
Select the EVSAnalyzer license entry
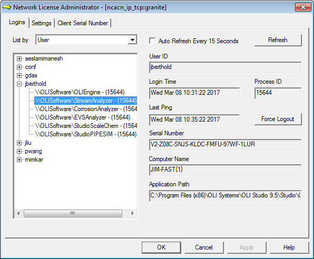coord(83,117)
